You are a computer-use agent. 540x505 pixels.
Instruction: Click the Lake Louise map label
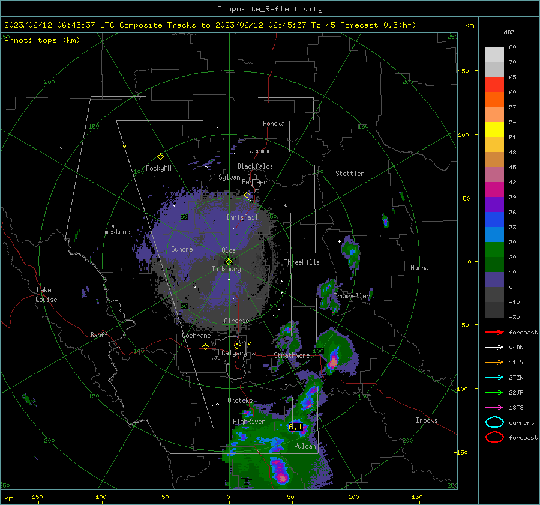point(47,295)
